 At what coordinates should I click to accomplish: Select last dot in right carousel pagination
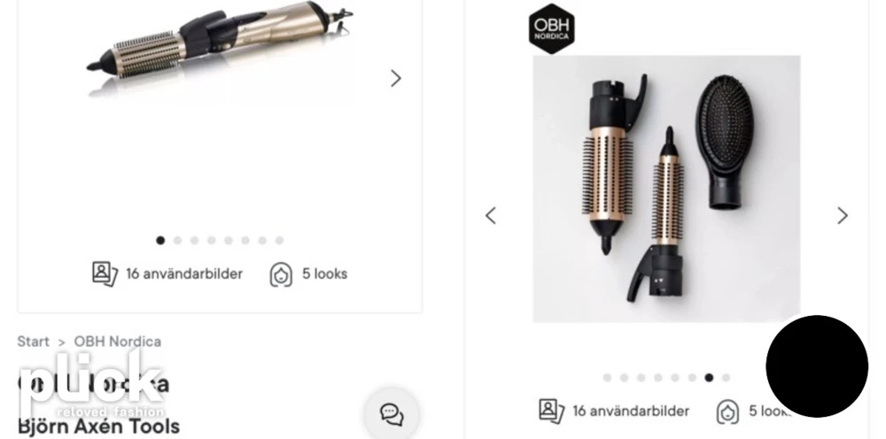point(726,378)
